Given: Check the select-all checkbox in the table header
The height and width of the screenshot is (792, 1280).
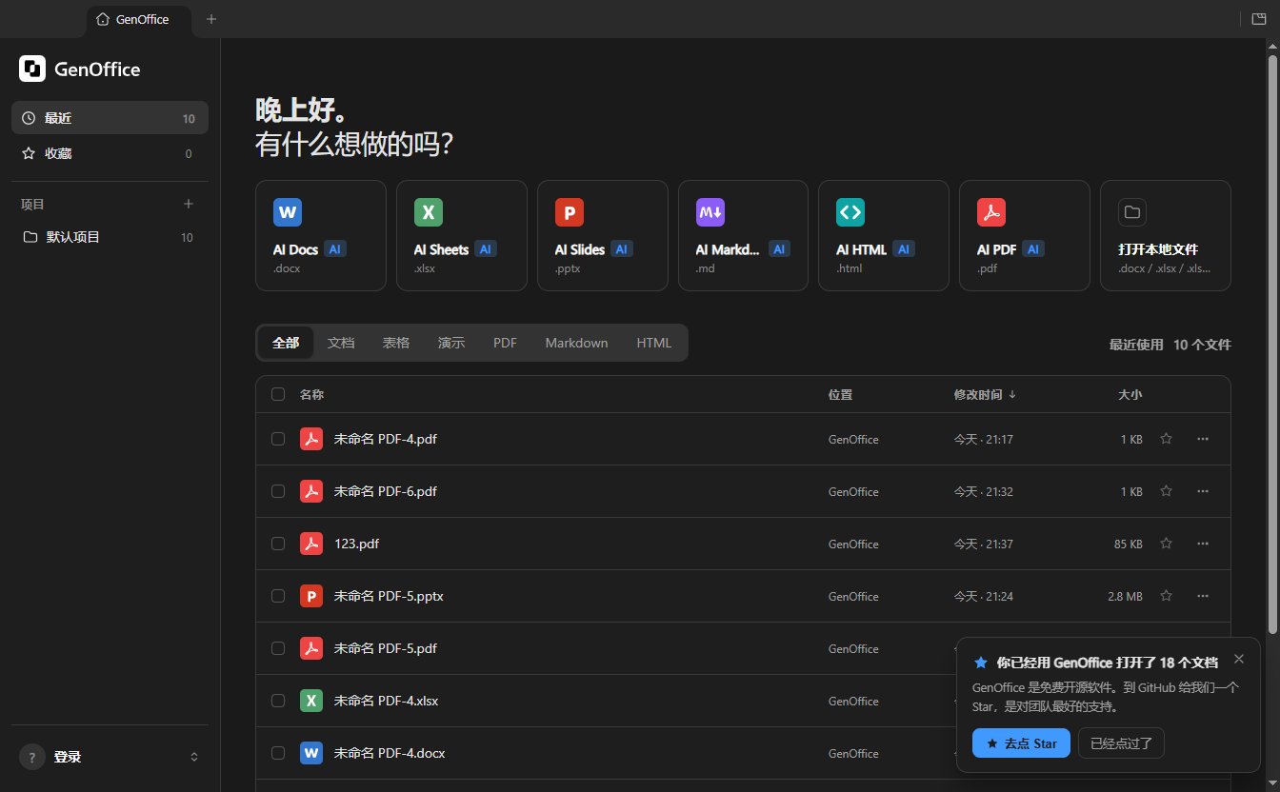Looking at the screenshot, I should [x=278, y=394].
